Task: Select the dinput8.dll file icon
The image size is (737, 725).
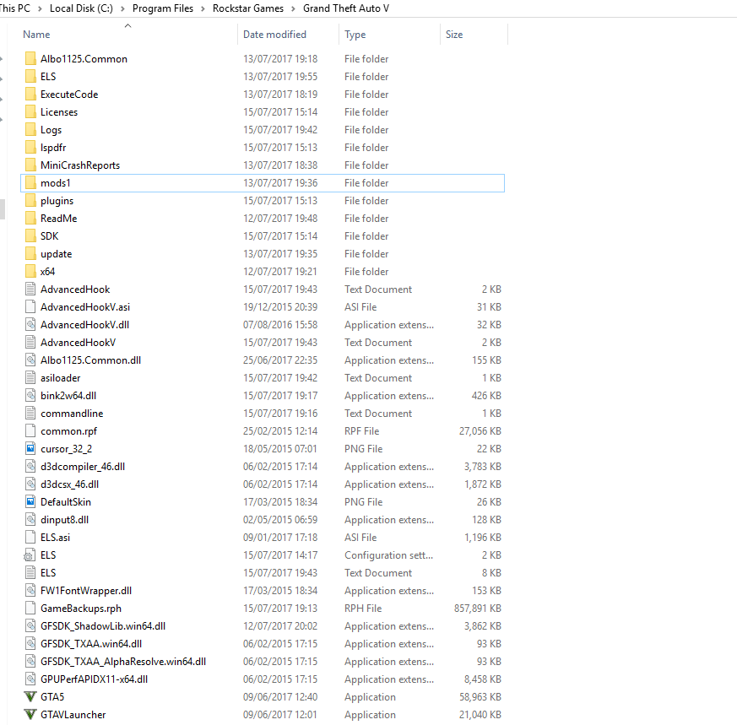Action: point(30,520)
